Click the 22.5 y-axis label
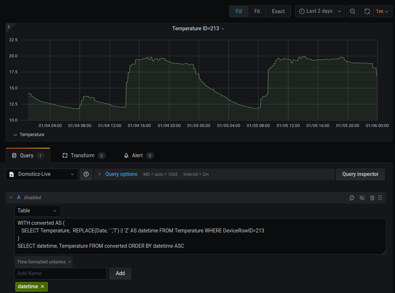 [14, 40]
